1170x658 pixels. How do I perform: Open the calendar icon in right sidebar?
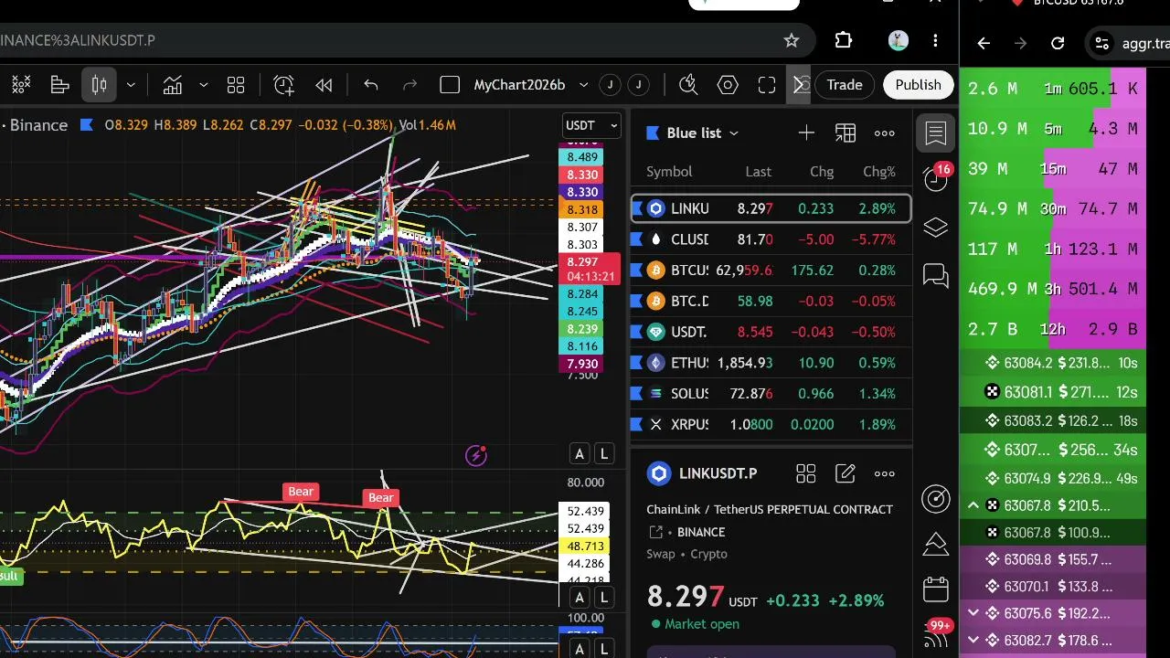pyautogui.click(x=936, y=589)
